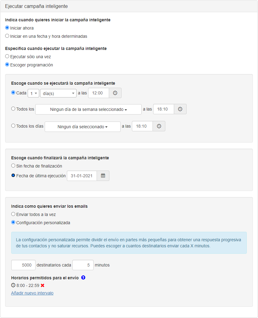
Task: Open Ningun día seleccionado dropdown
Action: point(83,127)
